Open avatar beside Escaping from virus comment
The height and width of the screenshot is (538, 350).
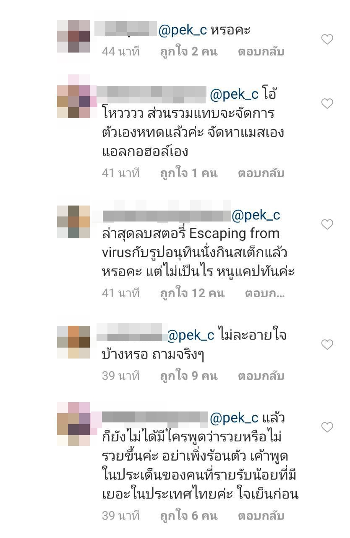pos(73,222)
